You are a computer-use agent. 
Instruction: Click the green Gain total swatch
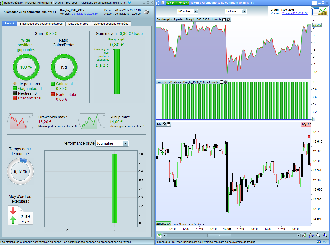pos(53,84)
